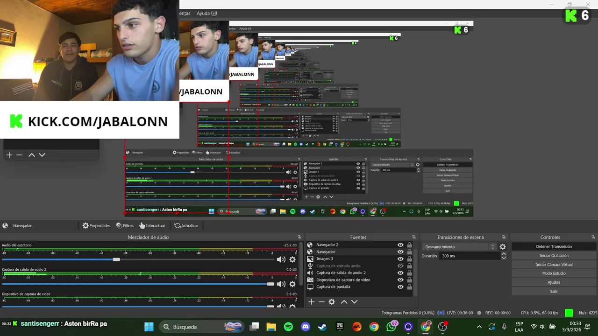Click Salir in Controles panel

[554, 291]
